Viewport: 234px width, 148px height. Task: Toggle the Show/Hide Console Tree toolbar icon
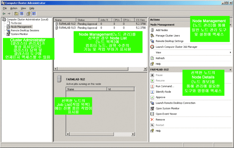coord(22,14)
